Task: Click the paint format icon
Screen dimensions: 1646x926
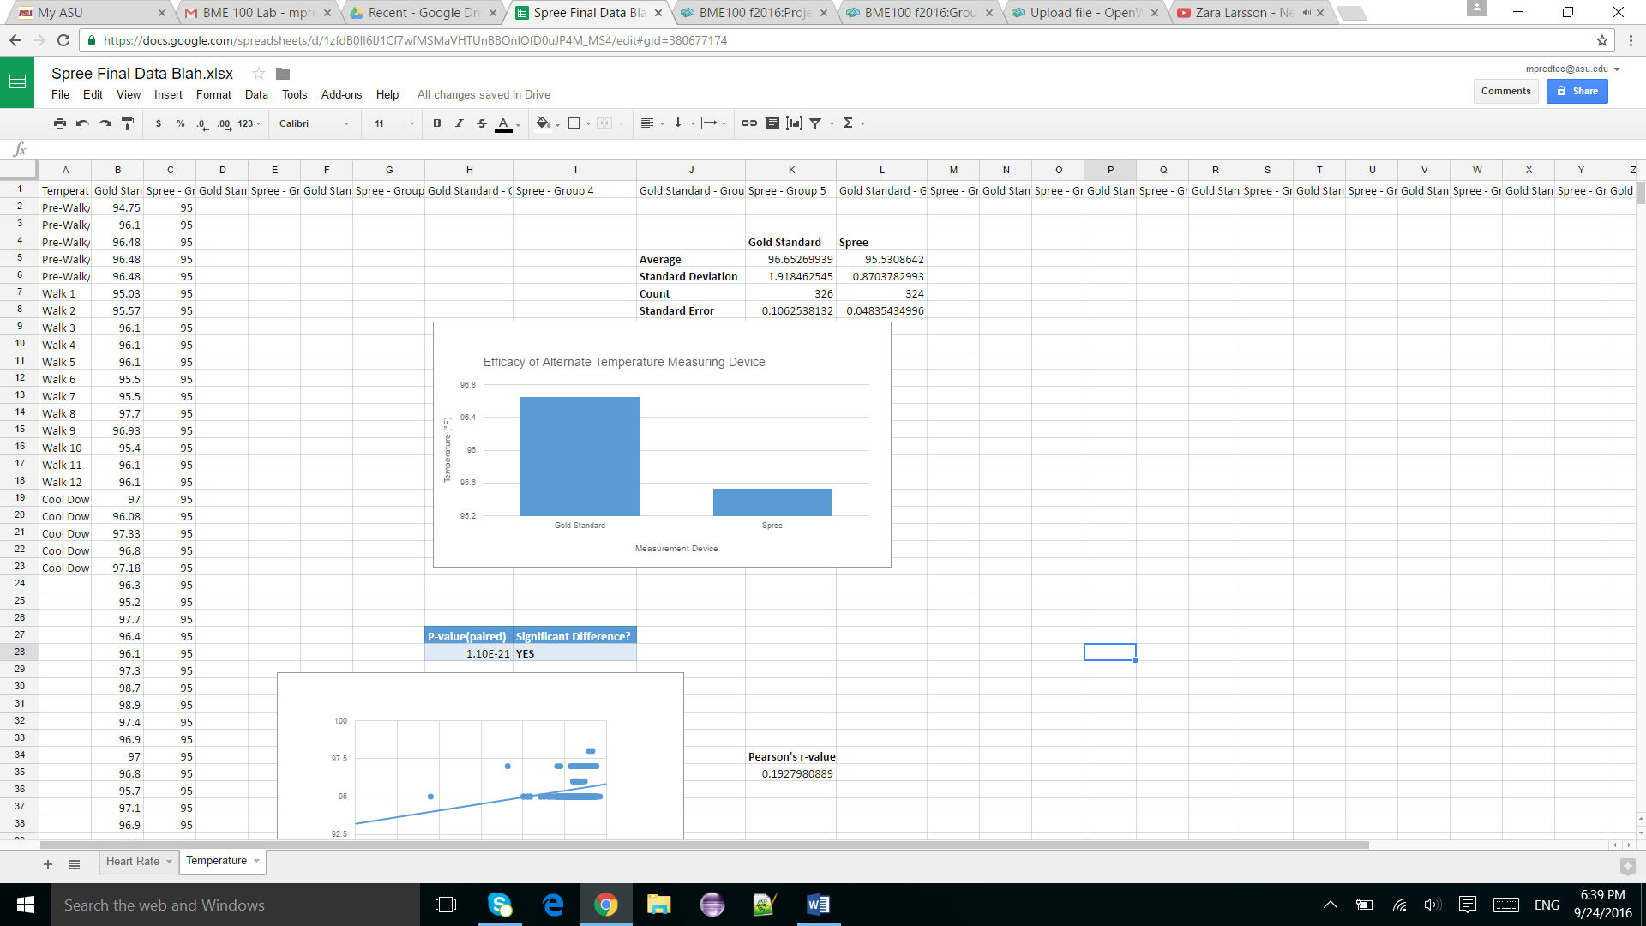Action: (x=128, y=123)
